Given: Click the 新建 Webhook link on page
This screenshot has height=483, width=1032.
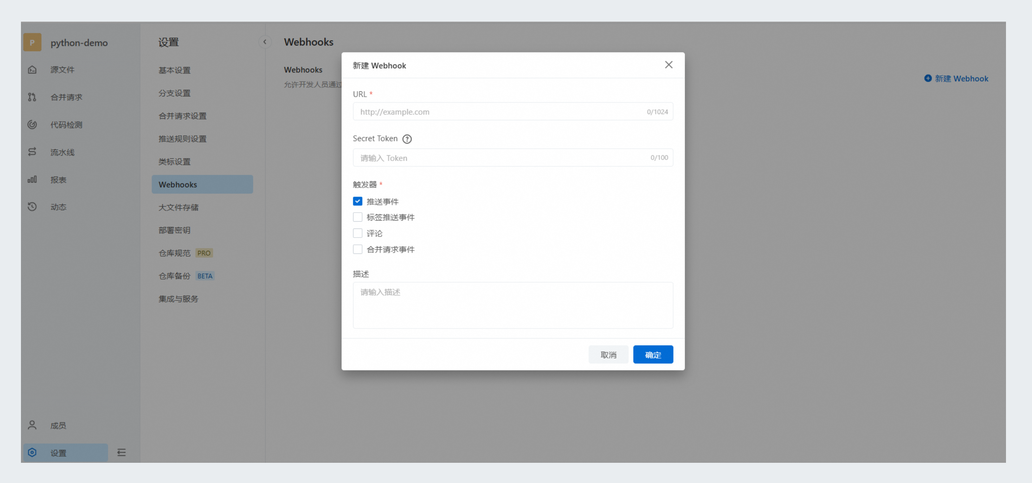Looking at the screenshot, I should click(x=961, y=78).
